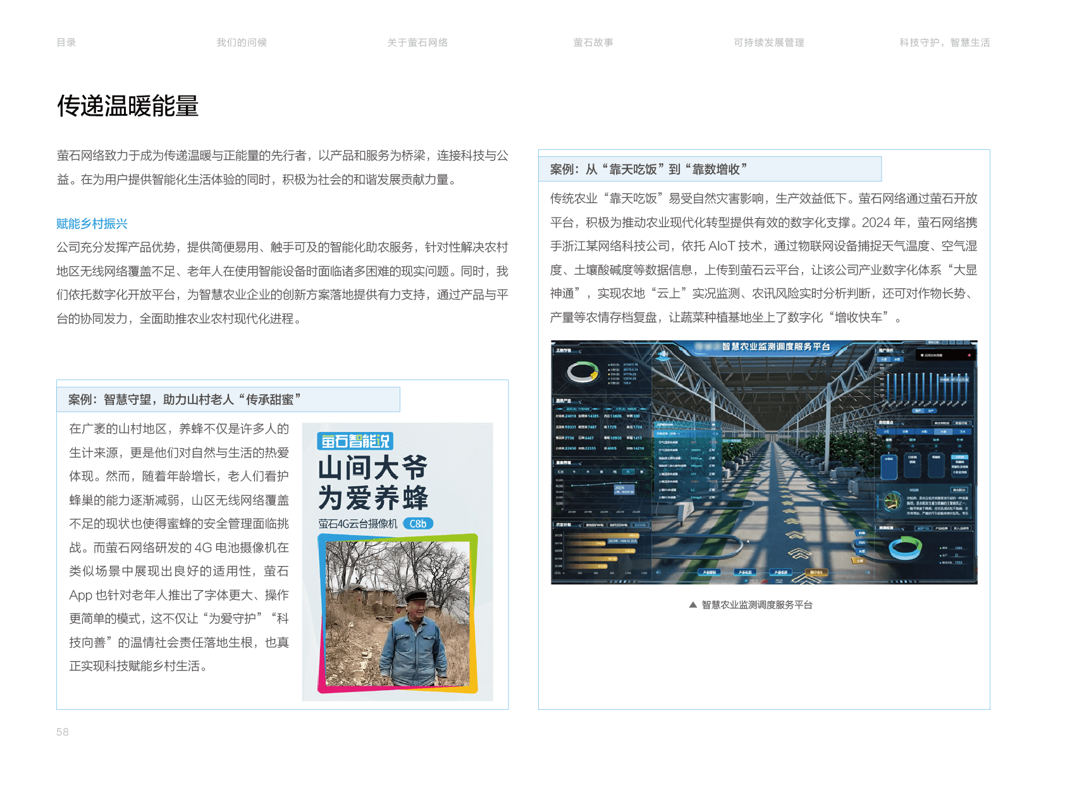Click the blue ring chart at dashboard bottom-right
1065x785 pixels.
905,548
